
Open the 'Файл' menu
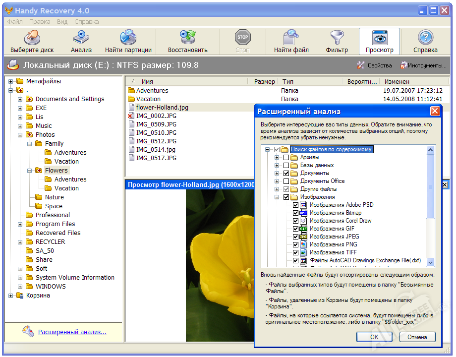[x=15, y=22]
